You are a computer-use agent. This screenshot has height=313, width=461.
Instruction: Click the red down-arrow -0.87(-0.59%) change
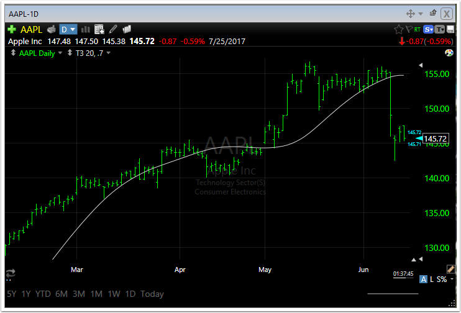point(426,42)
